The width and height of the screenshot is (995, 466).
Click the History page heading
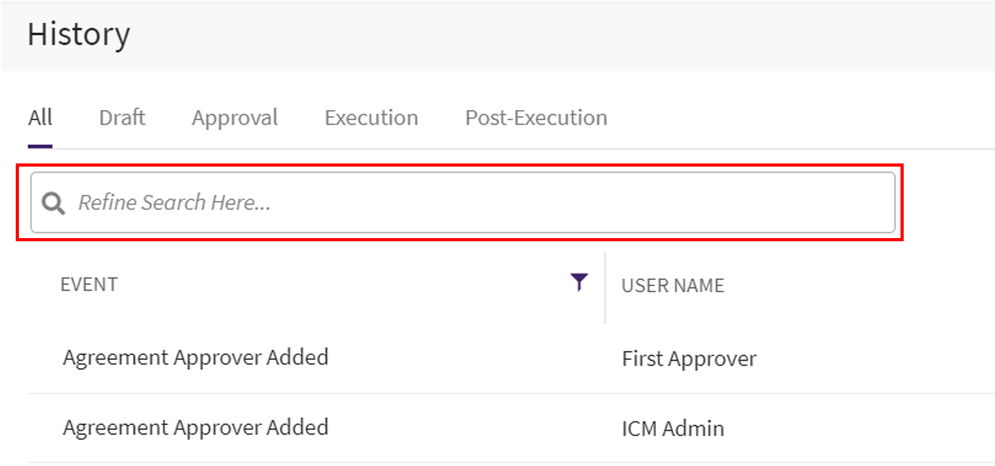coord(79,35)
